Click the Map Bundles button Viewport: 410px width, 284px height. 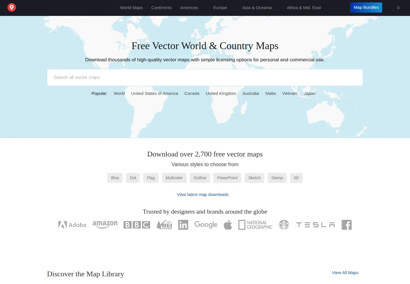pos(366,8)
